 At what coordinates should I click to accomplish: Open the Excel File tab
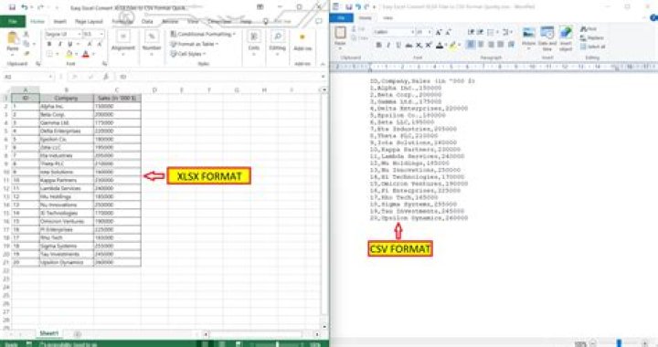13,21
